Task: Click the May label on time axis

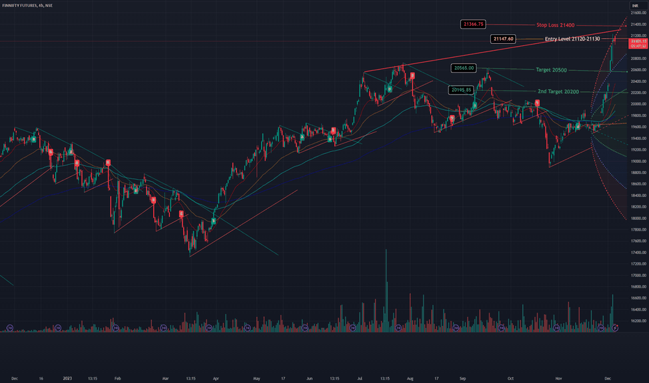Action: (x=257, y=378)
